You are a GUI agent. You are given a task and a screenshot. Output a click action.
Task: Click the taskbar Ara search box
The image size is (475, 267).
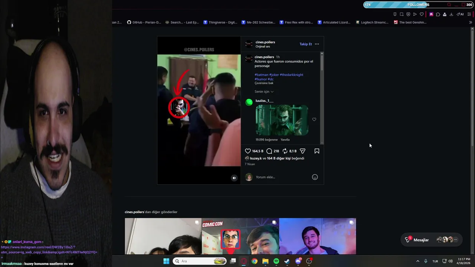point(200,261)
